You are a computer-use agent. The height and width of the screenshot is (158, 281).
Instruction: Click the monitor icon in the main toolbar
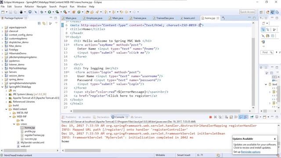tap(30, 12)
